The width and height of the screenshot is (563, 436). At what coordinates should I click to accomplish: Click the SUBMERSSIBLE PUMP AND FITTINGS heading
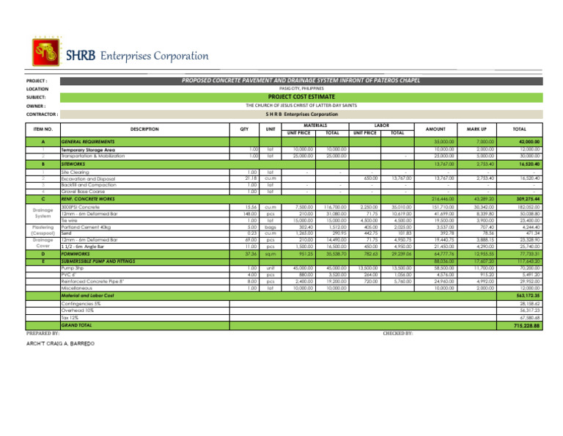click(x=98, y=261)
